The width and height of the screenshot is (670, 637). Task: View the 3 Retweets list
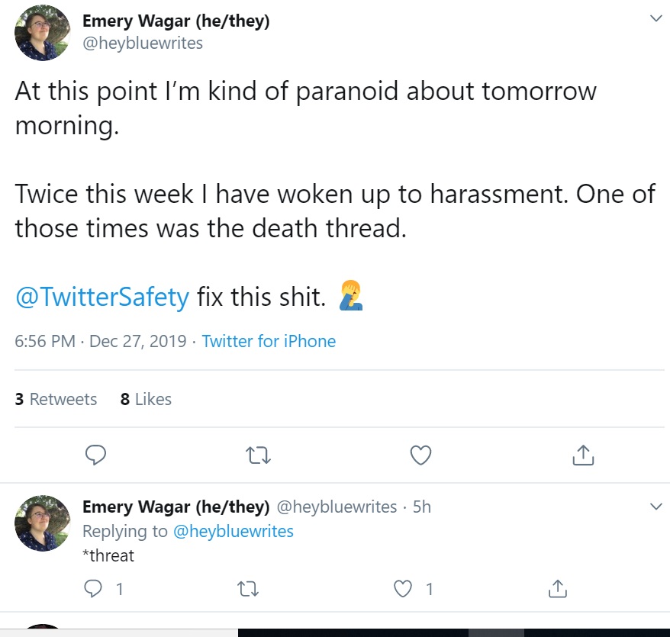pos(56,399)
